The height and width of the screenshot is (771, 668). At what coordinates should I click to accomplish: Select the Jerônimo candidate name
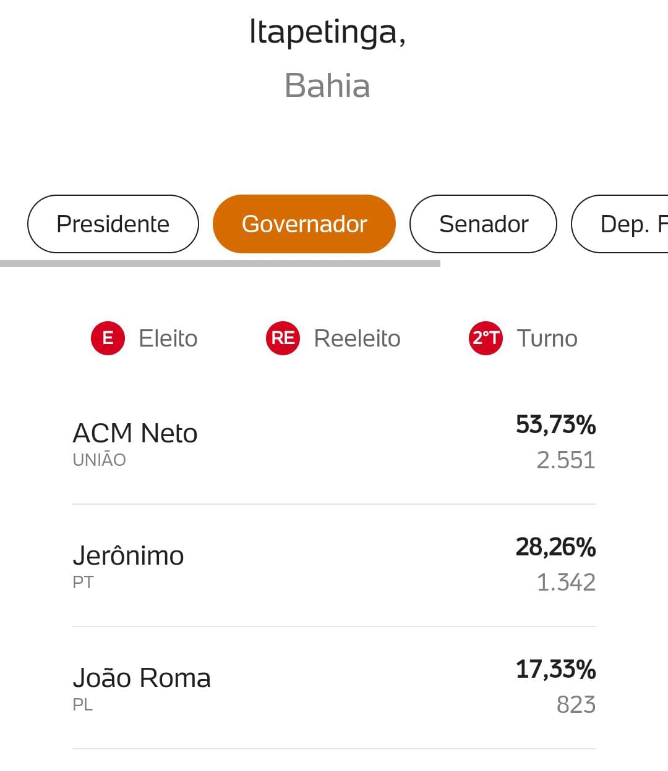coord(128,555)
